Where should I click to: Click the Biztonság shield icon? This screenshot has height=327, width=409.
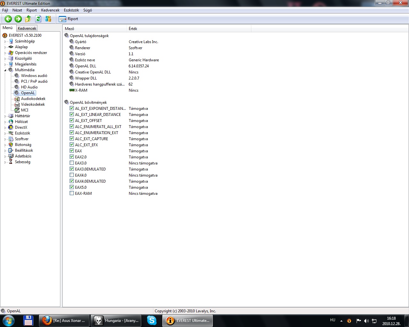(11, 145)
